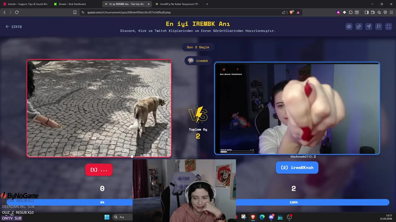This screenshot has width=396, height=222.
Task: Open the Brave Wallet icon
Action: tap(373, 12)
